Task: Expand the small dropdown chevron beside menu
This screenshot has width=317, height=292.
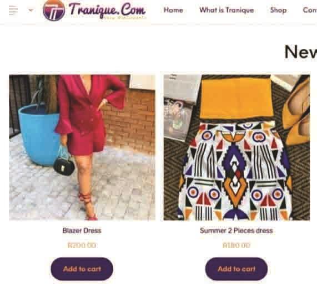Action: [x=31, y=10]
